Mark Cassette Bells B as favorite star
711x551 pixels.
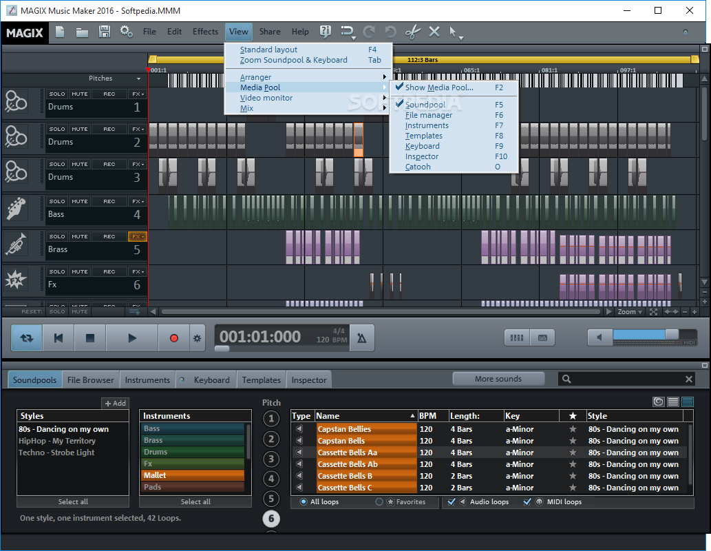573,476
